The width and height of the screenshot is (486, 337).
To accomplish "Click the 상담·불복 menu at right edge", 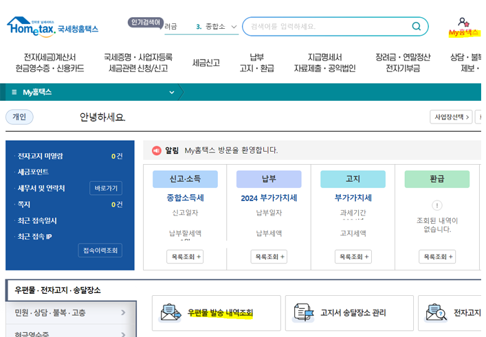I will coord(465,63).
